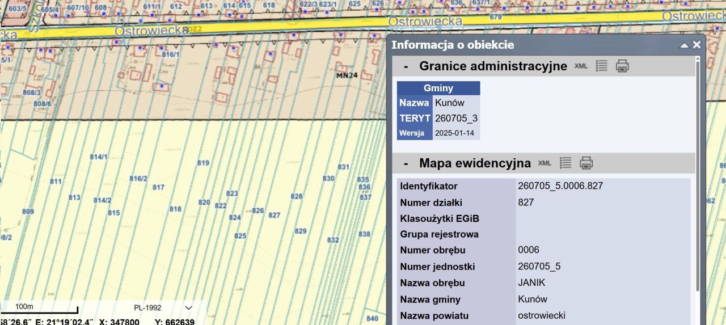Click parcel 828 on the map
Screen dimensions: 726x325
click(x=297, y=196)
